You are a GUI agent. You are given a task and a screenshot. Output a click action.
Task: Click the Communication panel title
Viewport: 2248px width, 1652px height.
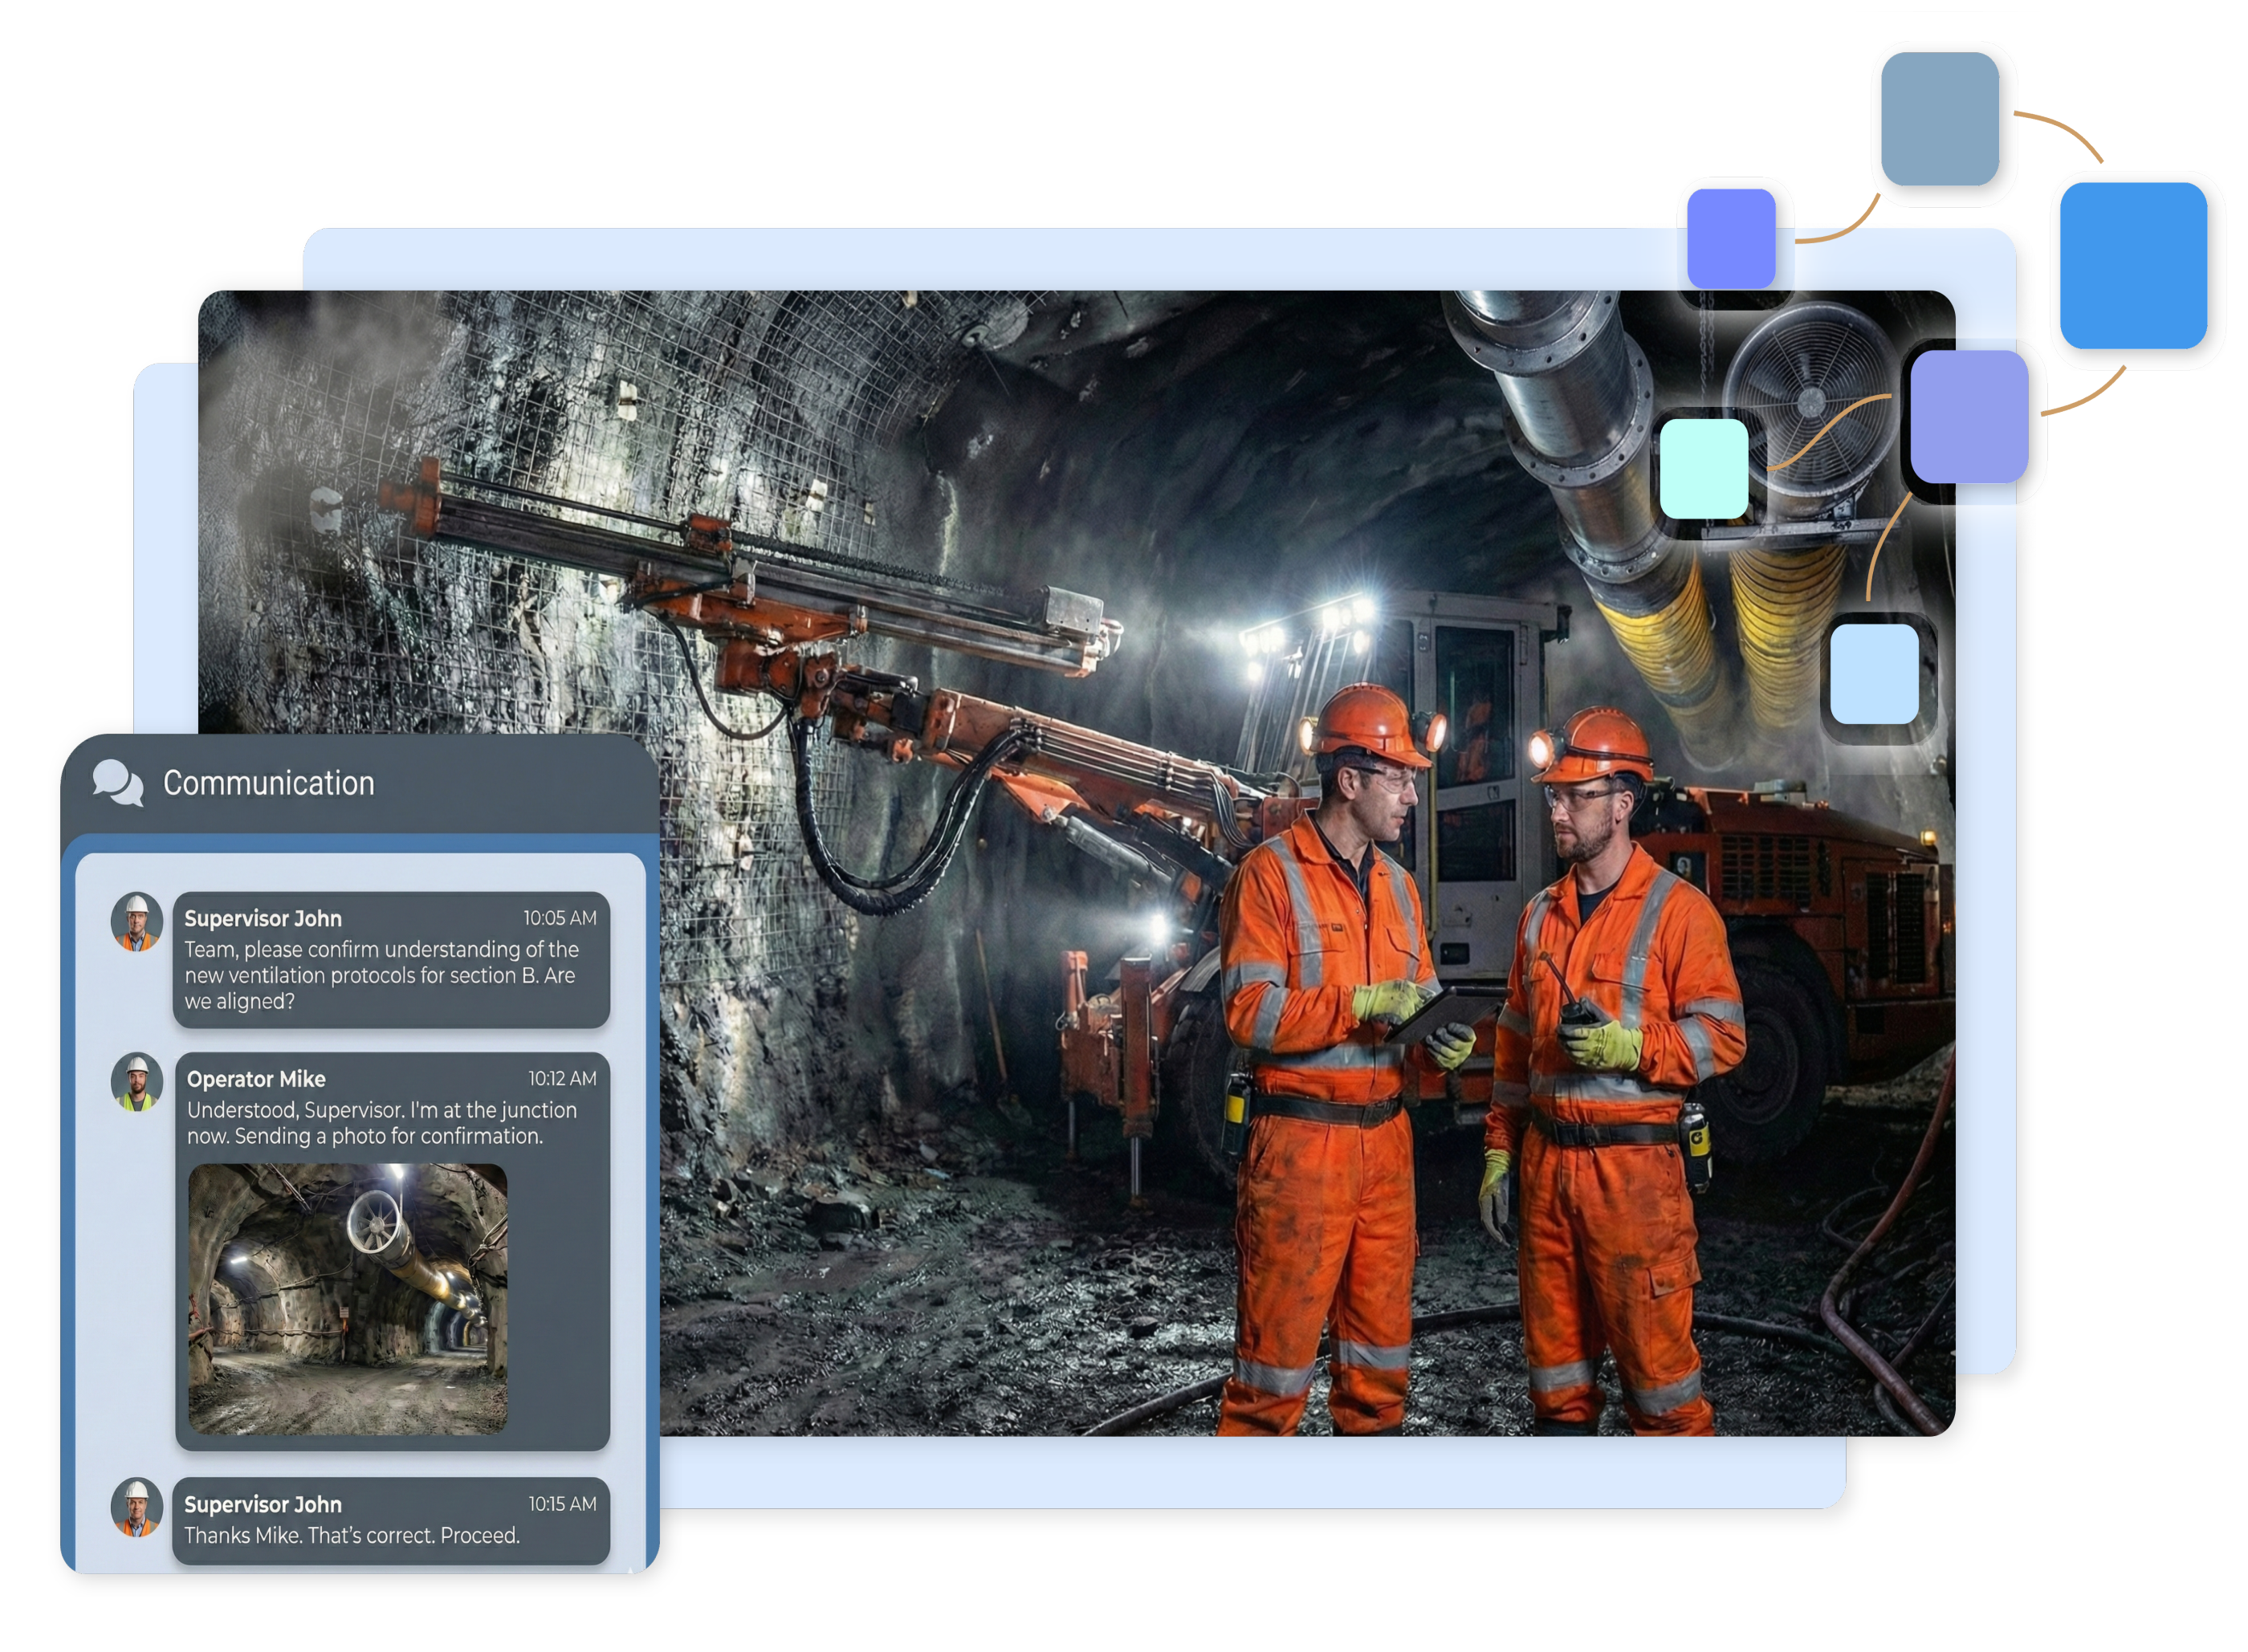coord(269,783)
